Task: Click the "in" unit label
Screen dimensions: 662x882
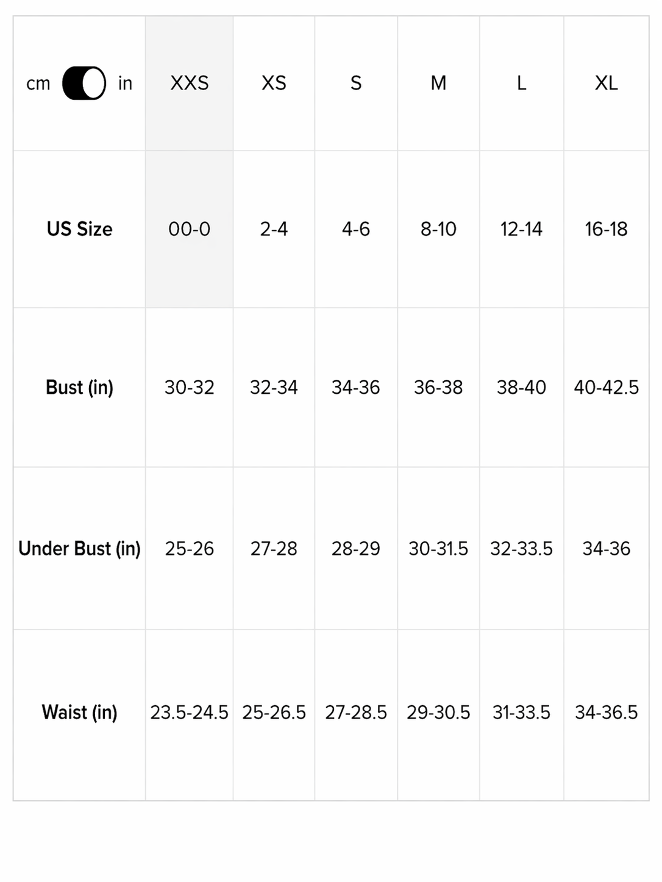Action: [x=125, y=84]
